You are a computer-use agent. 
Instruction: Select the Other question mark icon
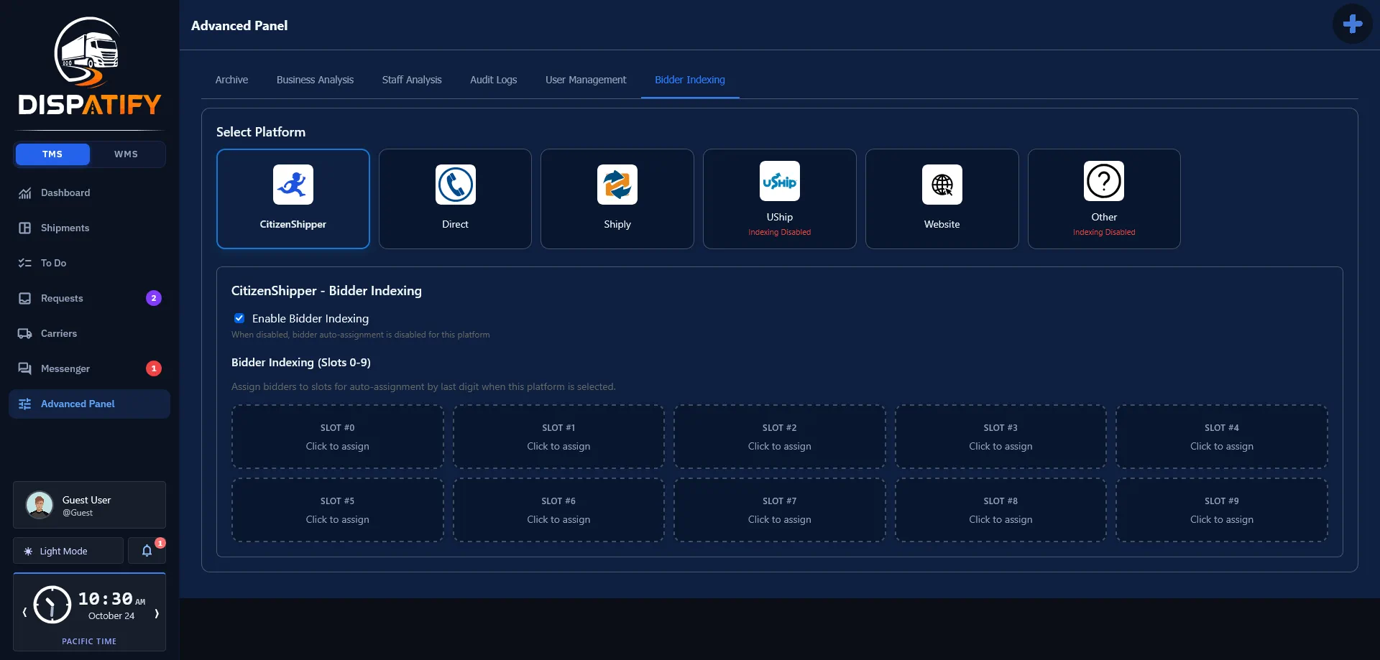coord(1104,181)
